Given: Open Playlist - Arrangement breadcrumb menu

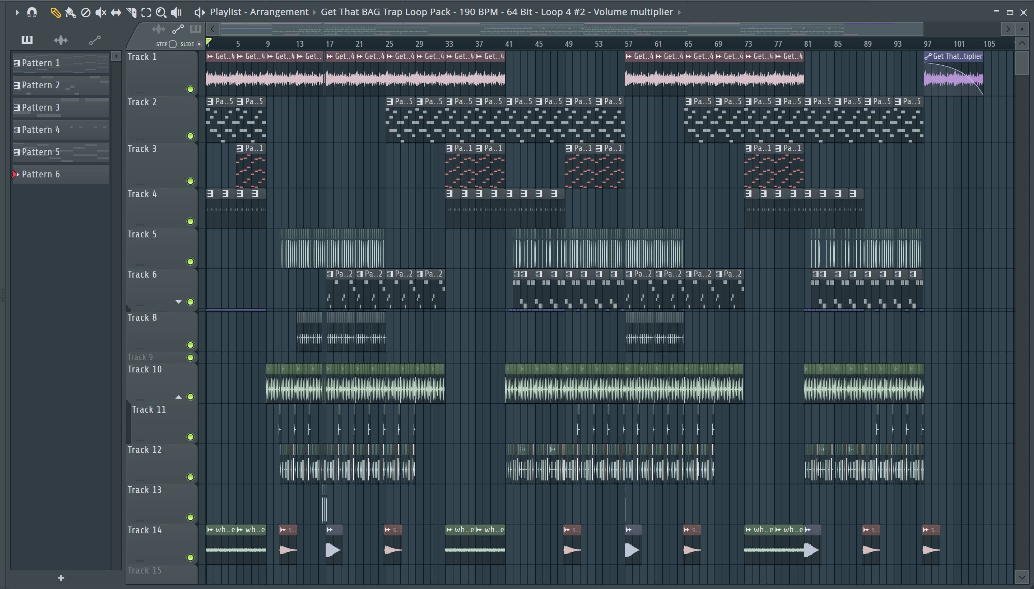Looking at the screenshot, I should pyautogui.click(x=259, y=12).
